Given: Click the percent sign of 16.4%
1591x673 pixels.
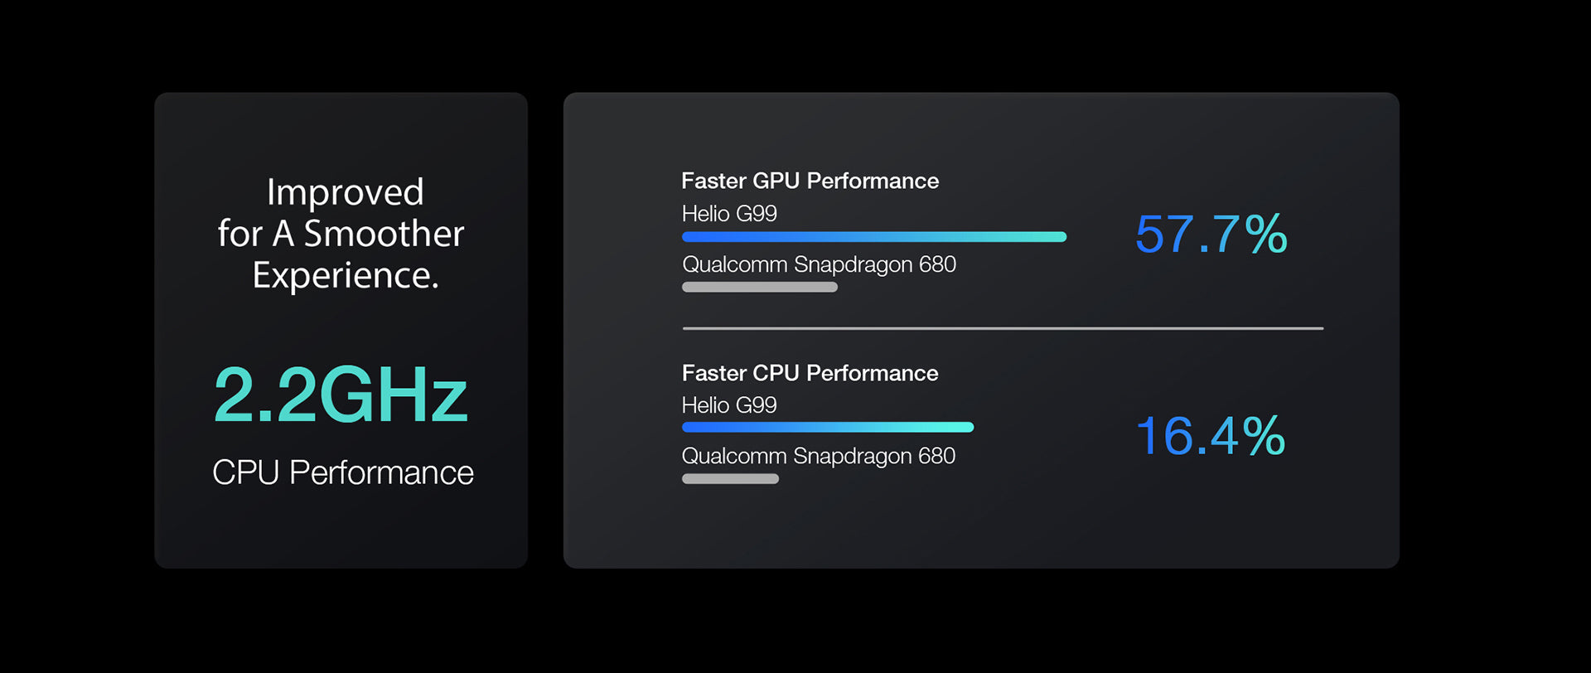Looking at the screenshot, I should (1265, 436).
